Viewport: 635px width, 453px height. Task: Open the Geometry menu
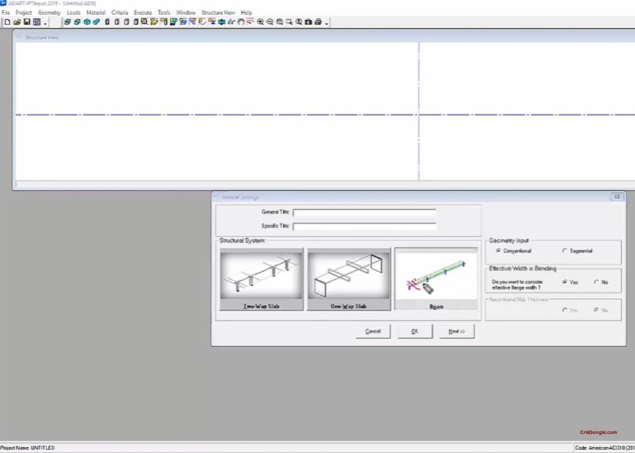click(50, 13)
